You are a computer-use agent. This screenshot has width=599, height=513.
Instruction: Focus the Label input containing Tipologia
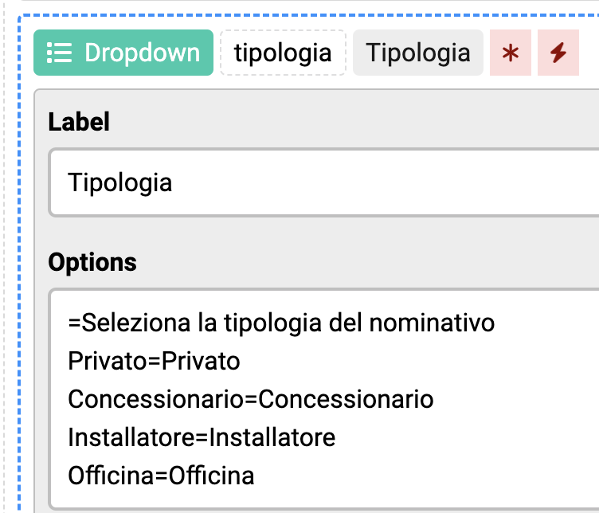pyautogui.click(x=324, y=182)
